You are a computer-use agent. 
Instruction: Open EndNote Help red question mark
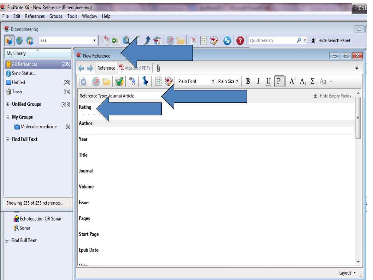[x=240, y=40]
